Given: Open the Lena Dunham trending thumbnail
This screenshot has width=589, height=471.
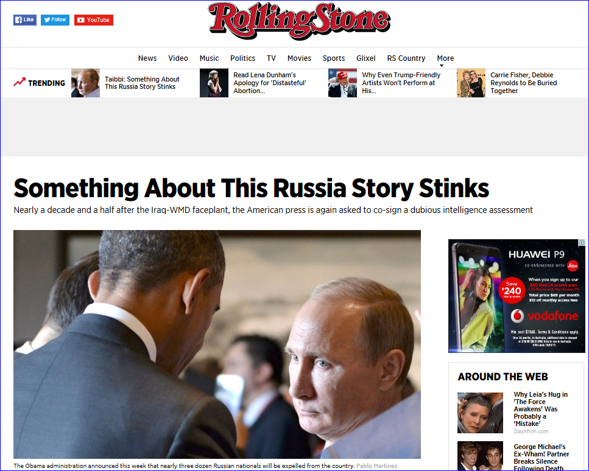Looking at the screenshot, I should [x=214, y=83].
